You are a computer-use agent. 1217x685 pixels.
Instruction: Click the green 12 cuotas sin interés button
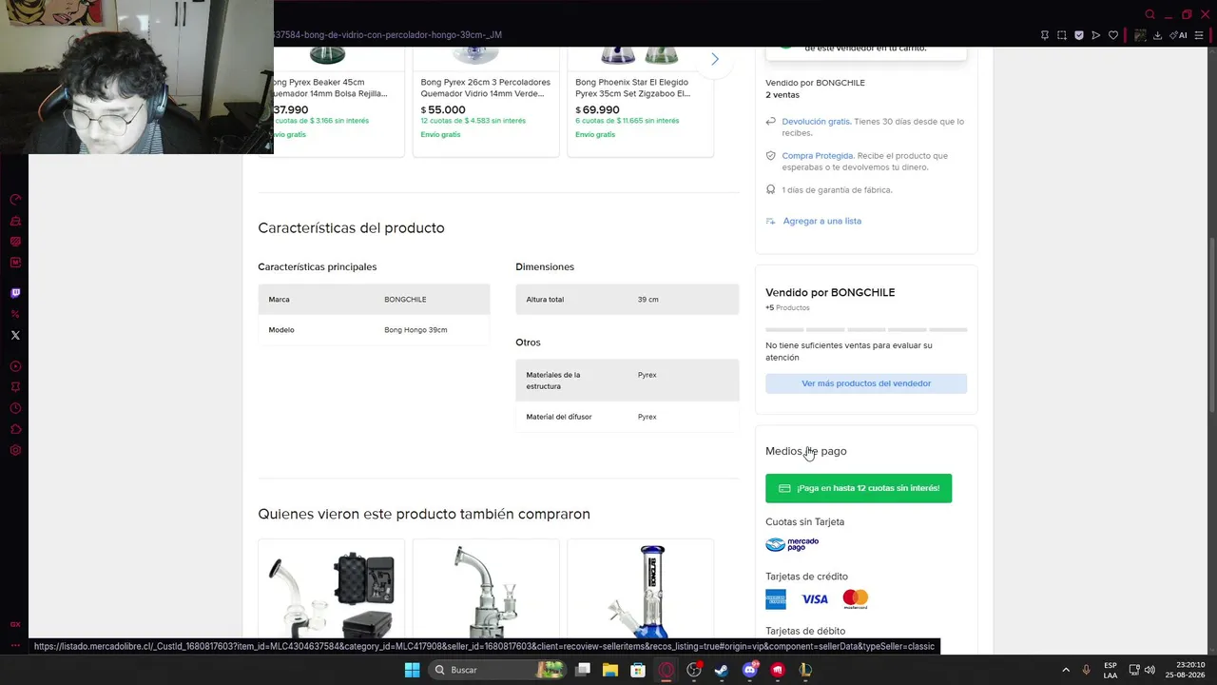(x=859, y=488)
